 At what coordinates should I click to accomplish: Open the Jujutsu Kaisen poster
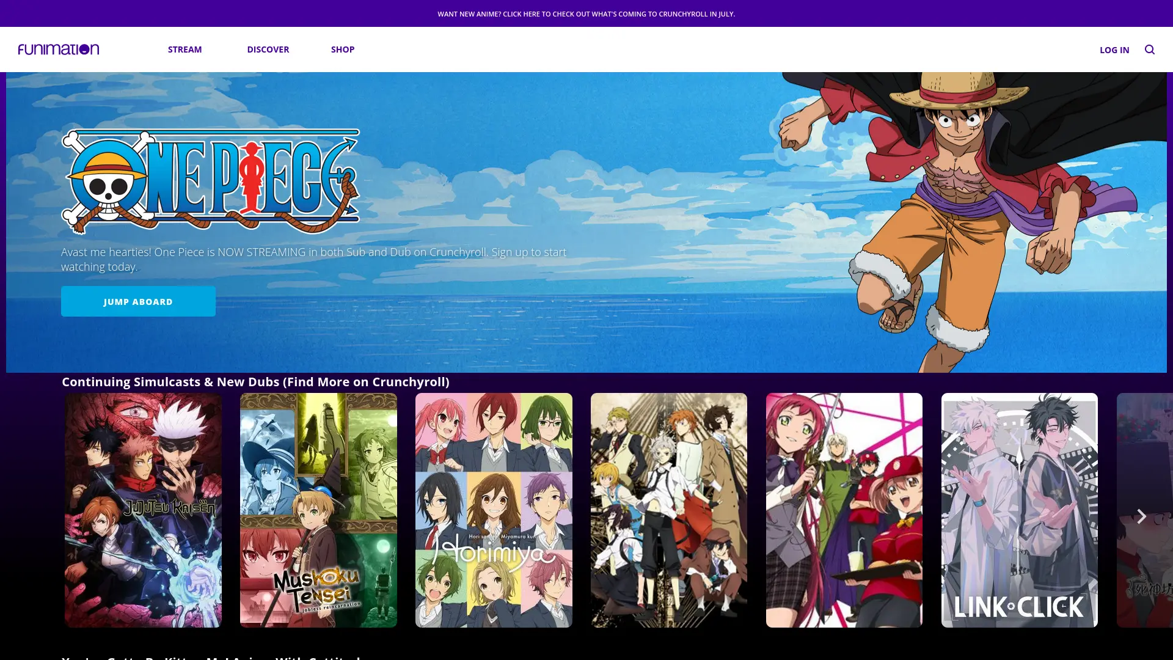tap(144, 510)
